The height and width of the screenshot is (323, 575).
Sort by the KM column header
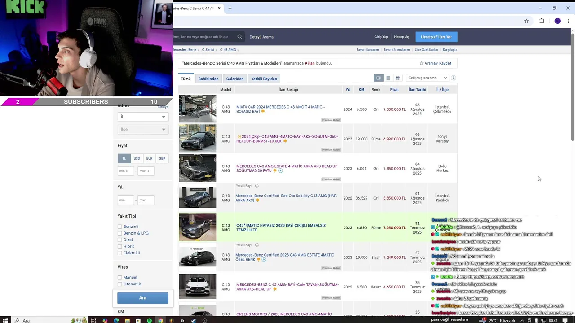(362, 90)
